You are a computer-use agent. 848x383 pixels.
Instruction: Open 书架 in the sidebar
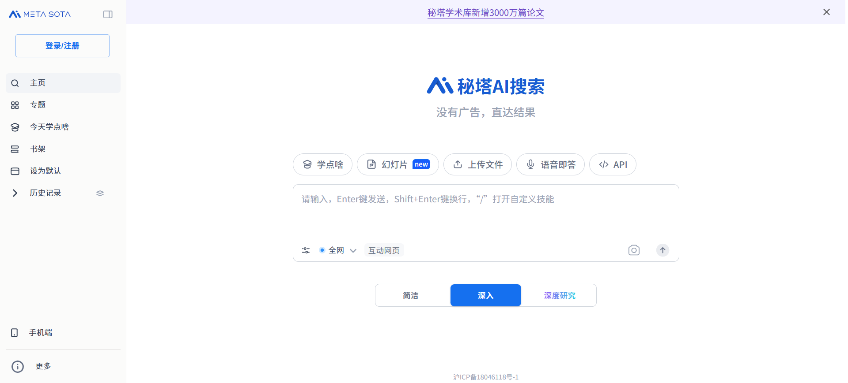[63, 149]
